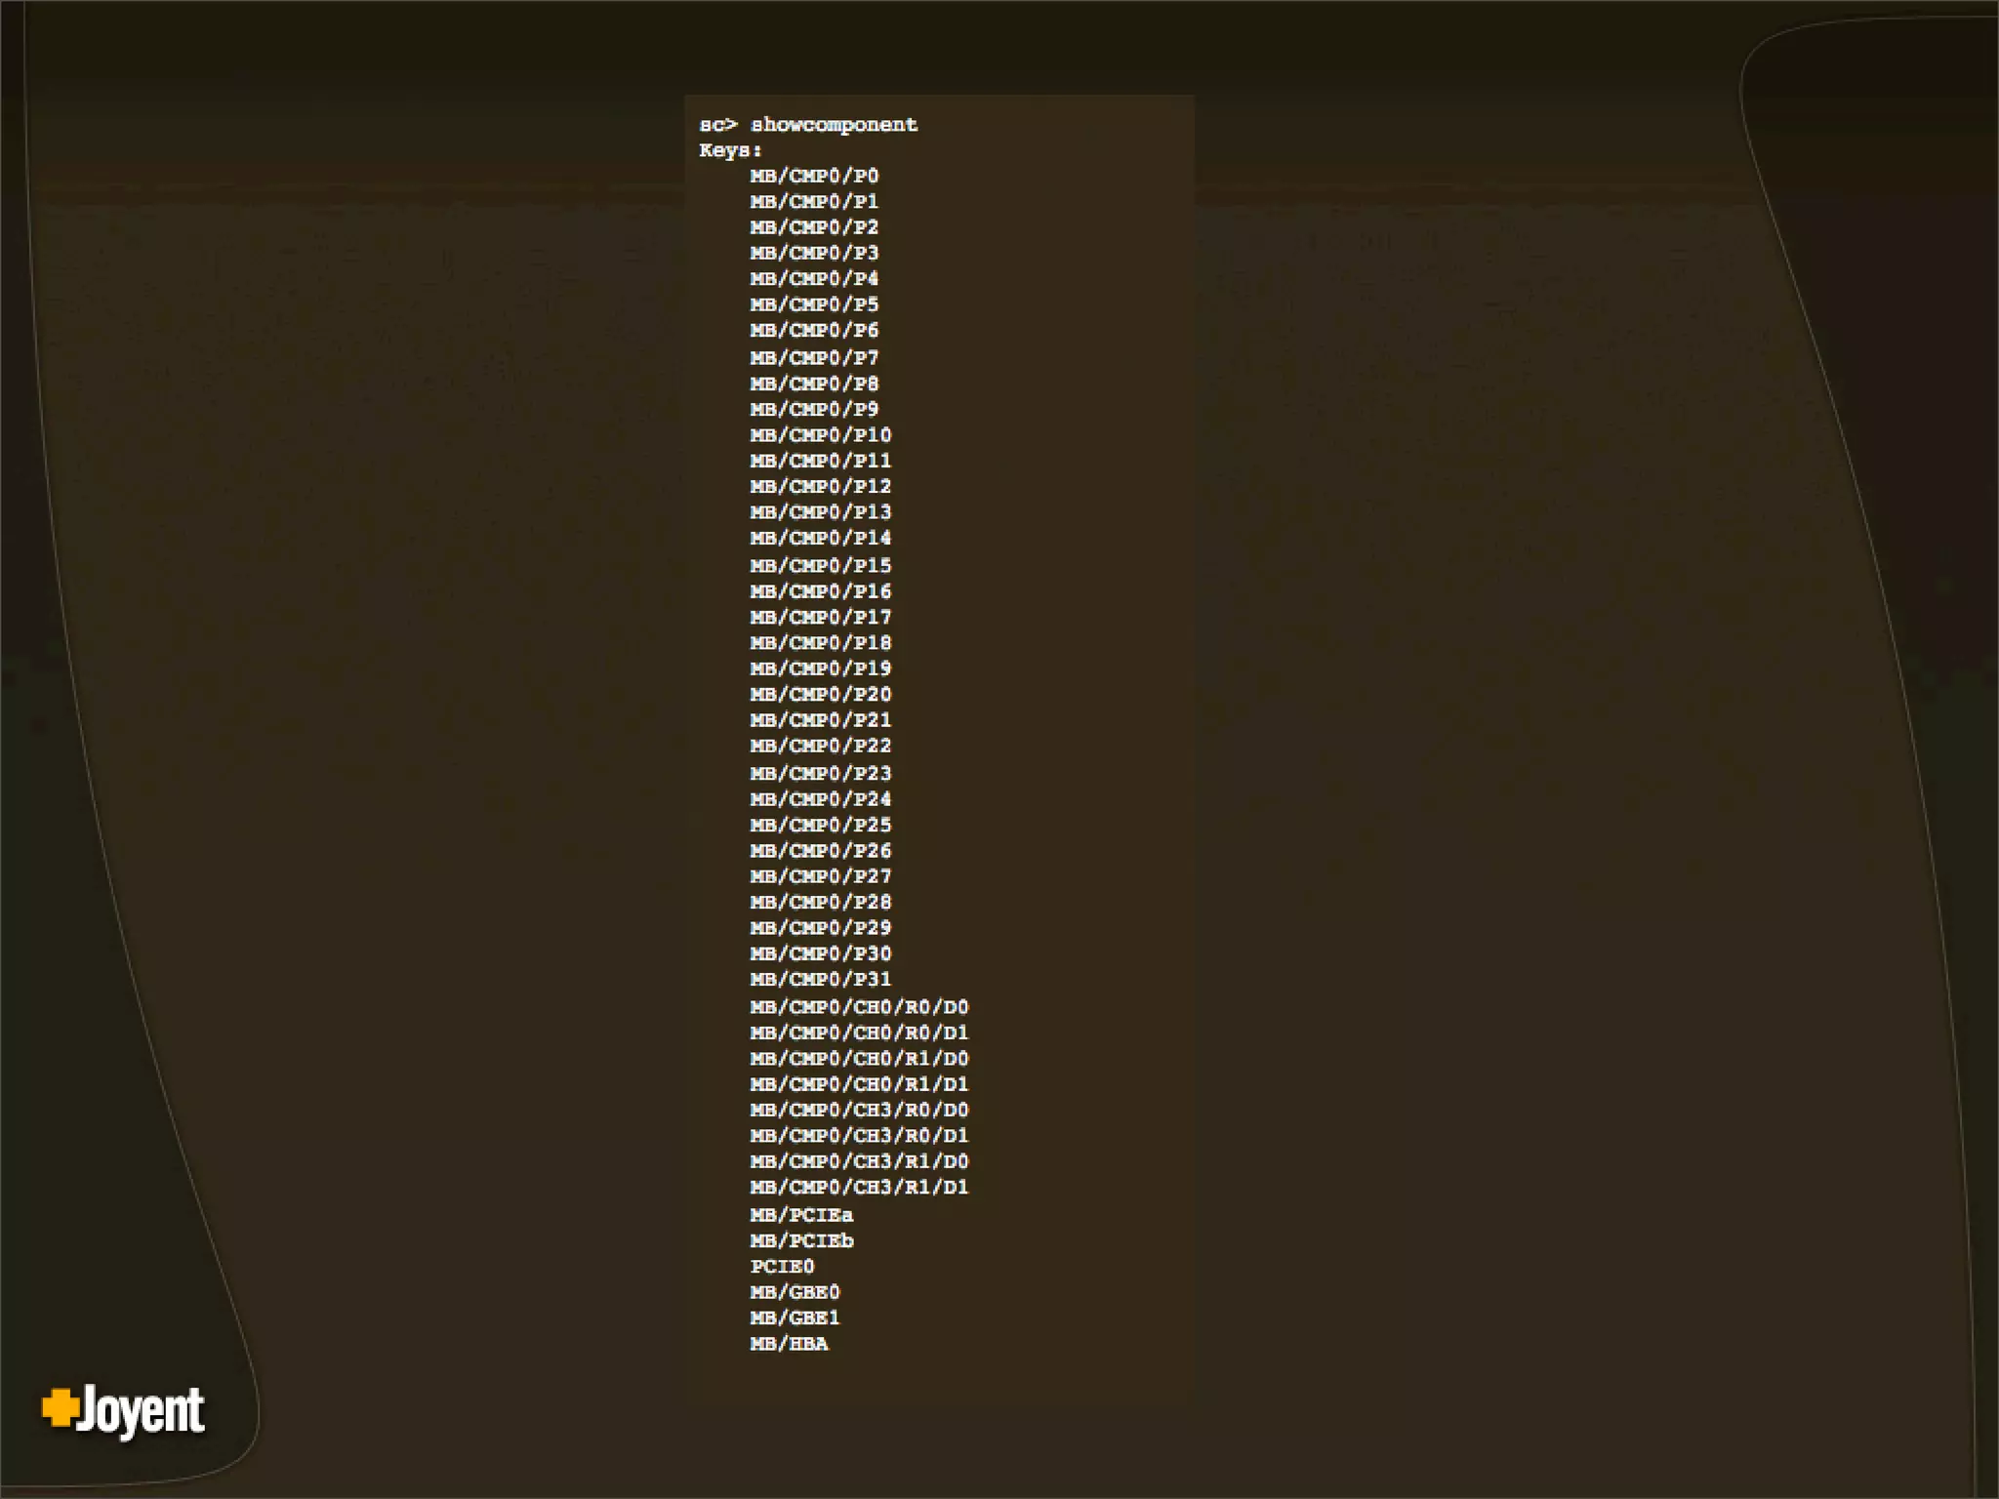Select the MB/CMP0/P17 entry
This screenshot has height=1499, width=1999.
[x=821, y=617]
